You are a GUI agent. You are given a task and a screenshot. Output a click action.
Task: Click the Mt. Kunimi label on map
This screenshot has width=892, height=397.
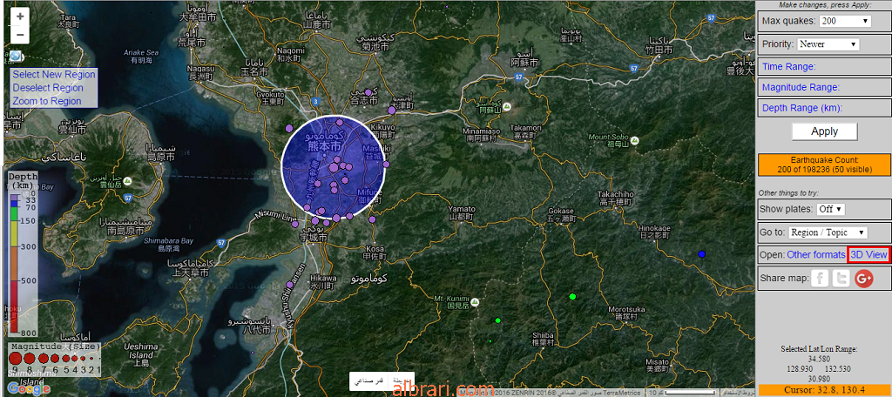[x=451, y=302]
